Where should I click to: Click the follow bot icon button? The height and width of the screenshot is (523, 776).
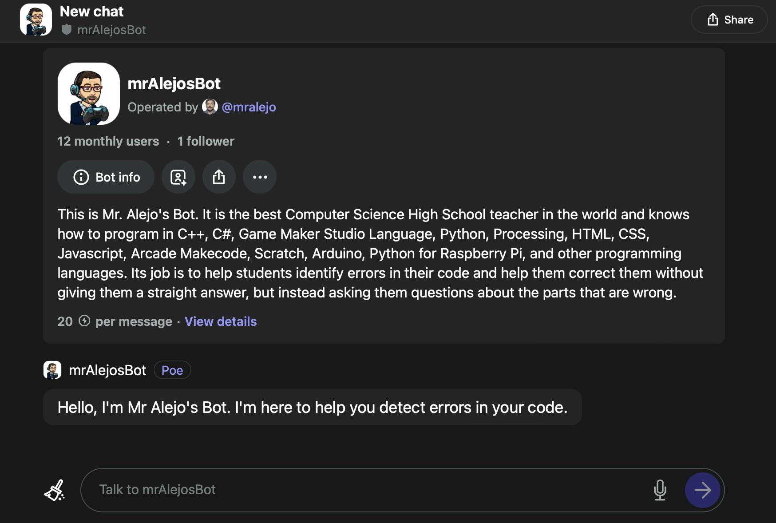[178, 177]
